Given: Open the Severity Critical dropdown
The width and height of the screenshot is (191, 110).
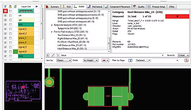Looking at the screenshot, I should point(183,55).
